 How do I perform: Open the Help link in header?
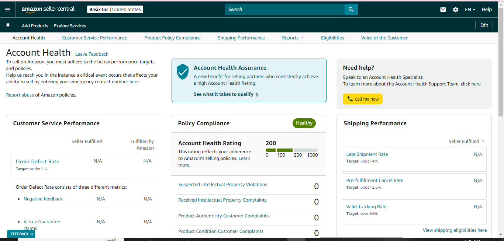(x=487, y=10)
